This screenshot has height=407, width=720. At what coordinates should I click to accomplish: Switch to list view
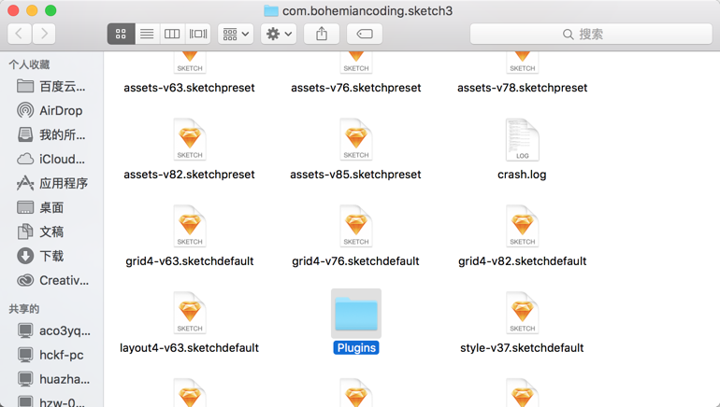(147, 34)
